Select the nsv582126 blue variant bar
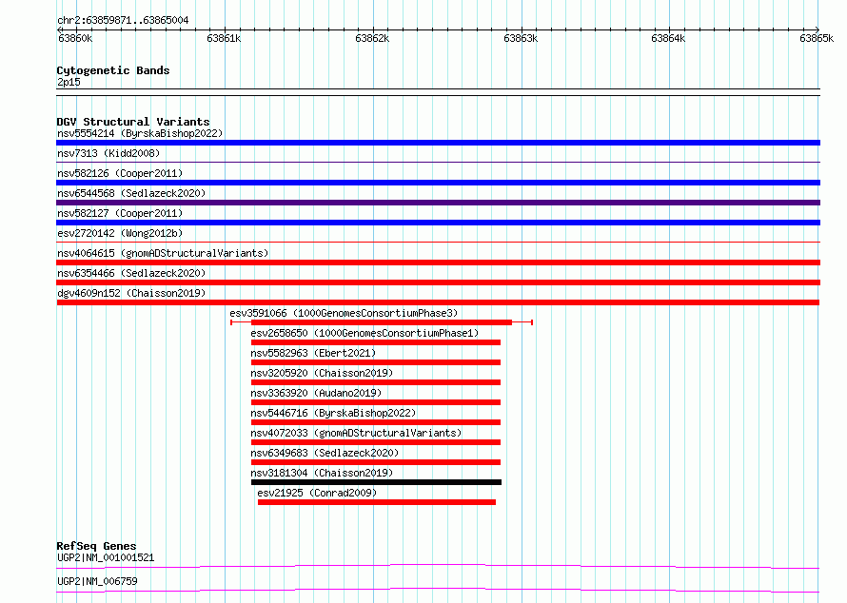Screen dimensions: 847x603 pyautogui.click(x=438, y=183)
